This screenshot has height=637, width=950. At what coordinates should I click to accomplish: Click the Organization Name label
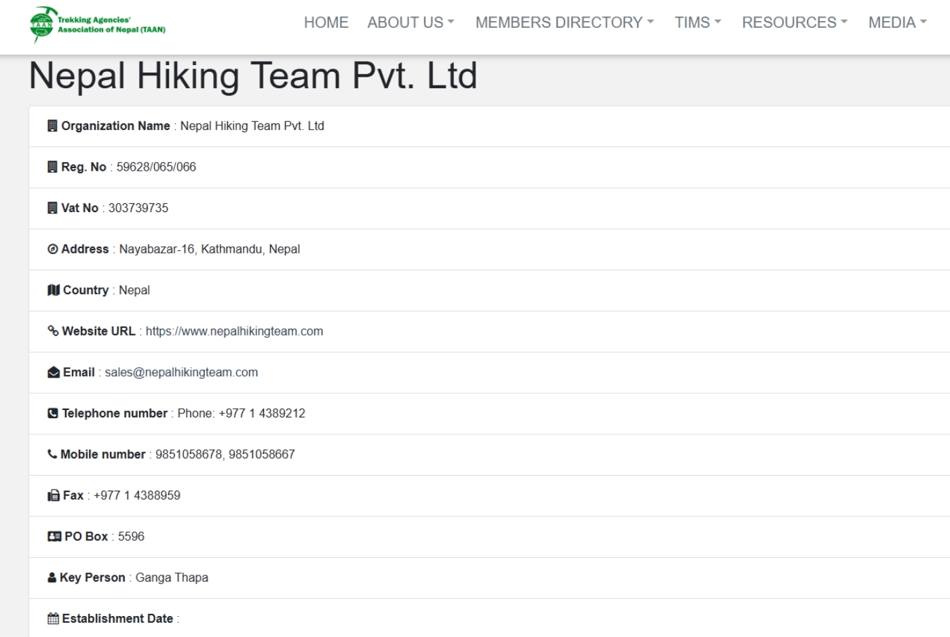click(115, 126)
